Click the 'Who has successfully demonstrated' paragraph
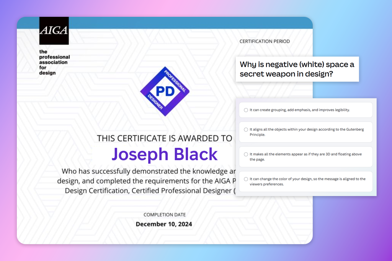392x261 pixels. pyautogui.click(x=147, y=181)
